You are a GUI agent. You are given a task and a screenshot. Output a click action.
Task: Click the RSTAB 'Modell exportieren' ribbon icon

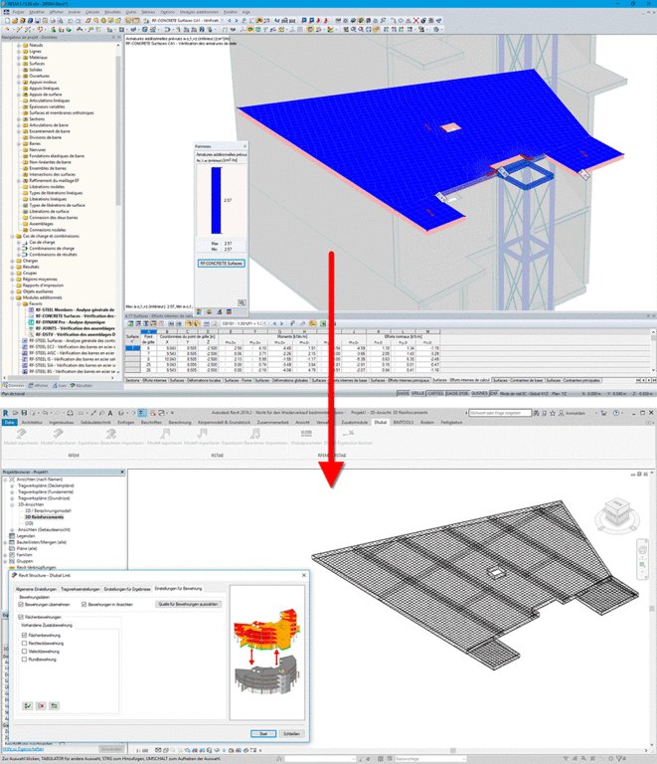point(165,433)
